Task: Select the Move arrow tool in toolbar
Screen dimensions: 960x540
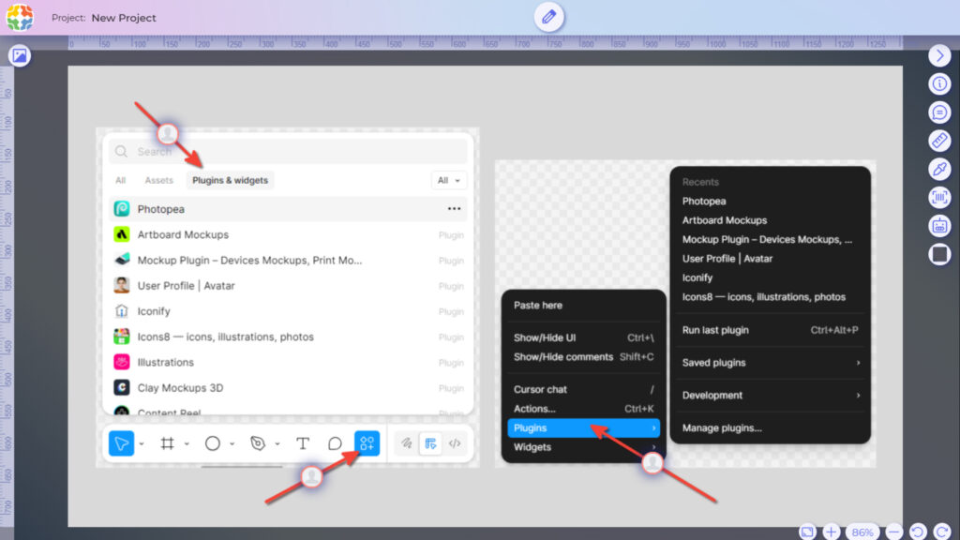Action: coord(121,443)
